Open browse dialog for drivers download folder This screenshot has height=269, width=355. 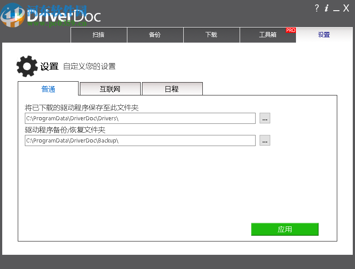pos(264,118)
